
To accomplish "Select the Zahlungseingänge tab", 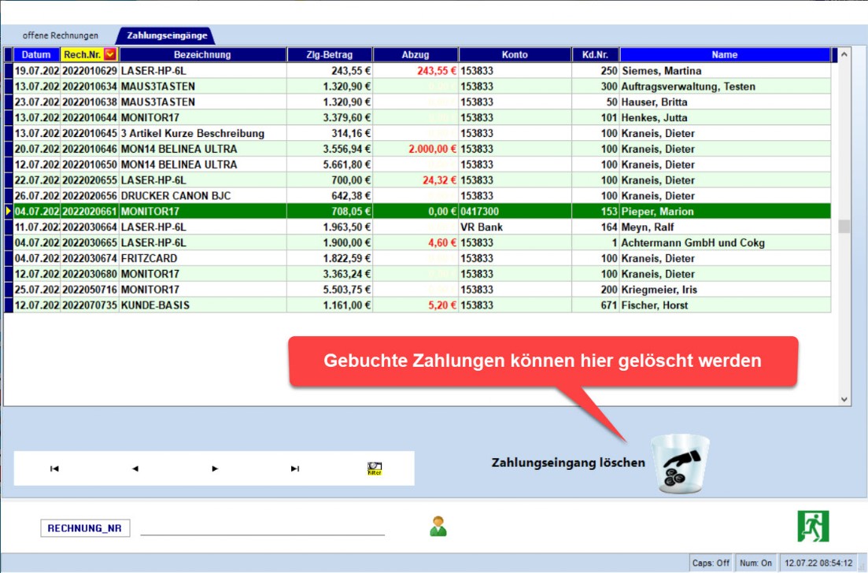I will point(167,35).
